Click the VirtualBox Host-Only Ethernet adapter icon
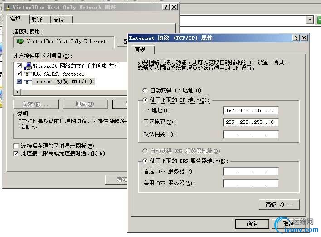Screen dimensions: 321x237 20,42
